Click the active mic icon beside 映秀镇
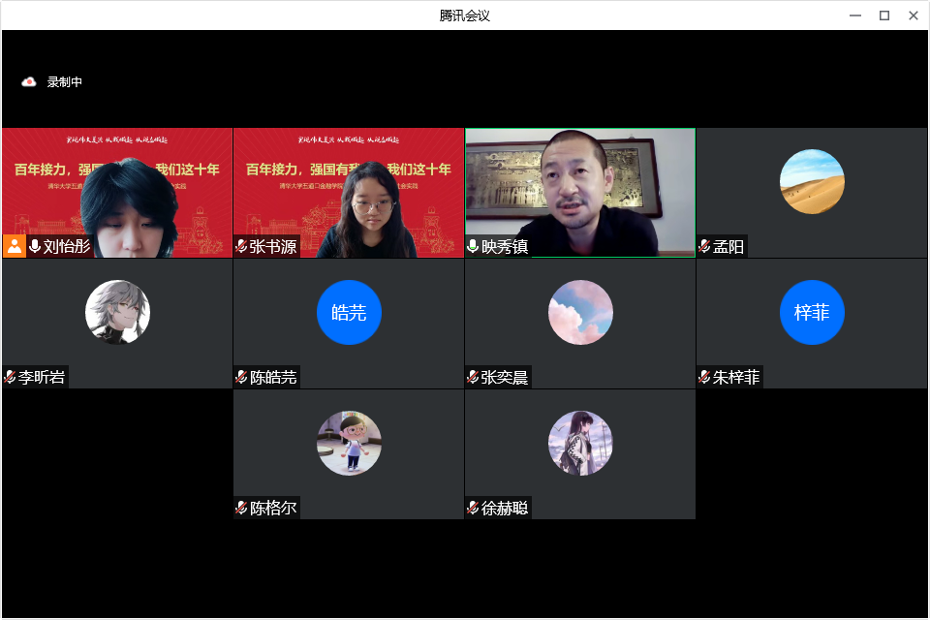 (x=474, y=246)
